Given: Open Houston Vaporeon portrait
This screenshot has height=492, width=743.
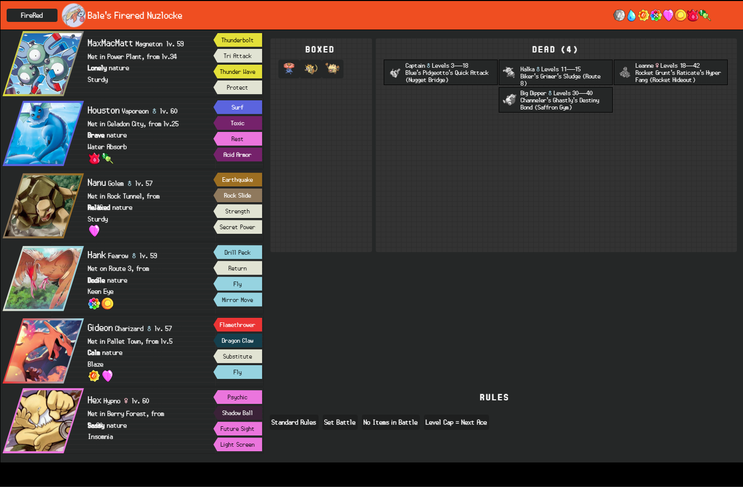Looking at the screenshot, I should click(43, 133).
